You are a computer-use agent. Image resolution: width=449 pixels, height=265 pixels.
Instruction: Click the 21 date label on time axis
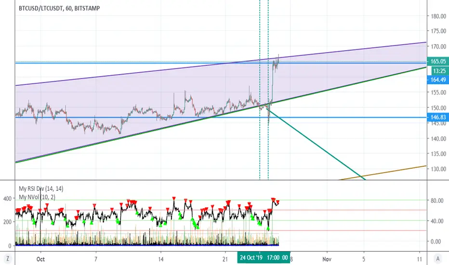(225, 259)
